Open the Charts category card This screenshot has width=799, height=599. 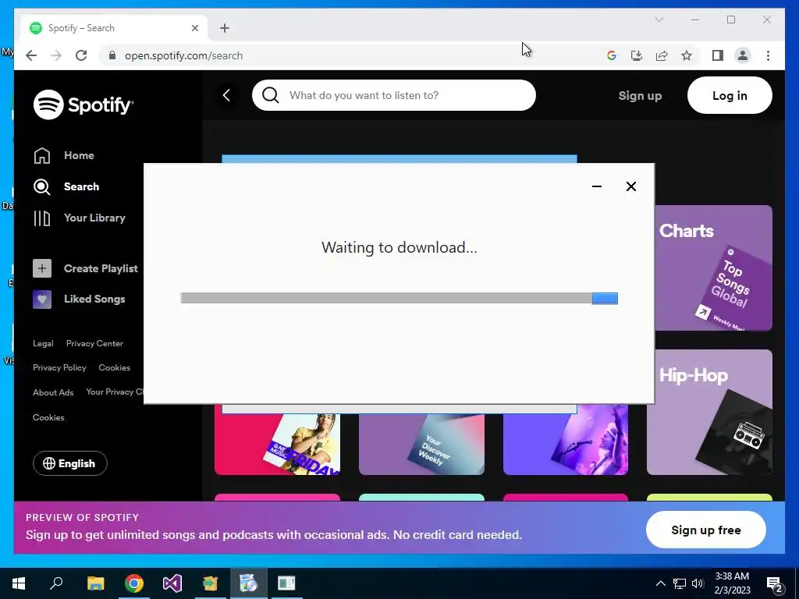pos(713,268)
